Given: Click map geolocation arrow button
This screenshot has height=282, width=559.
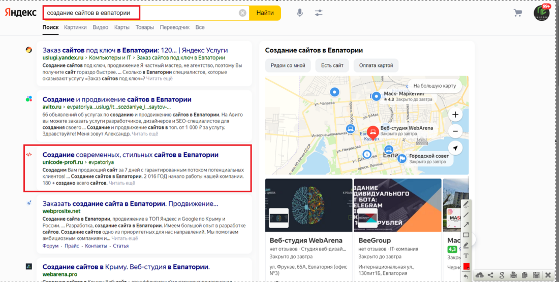Looking at the screenshot, I should (455, 148).
